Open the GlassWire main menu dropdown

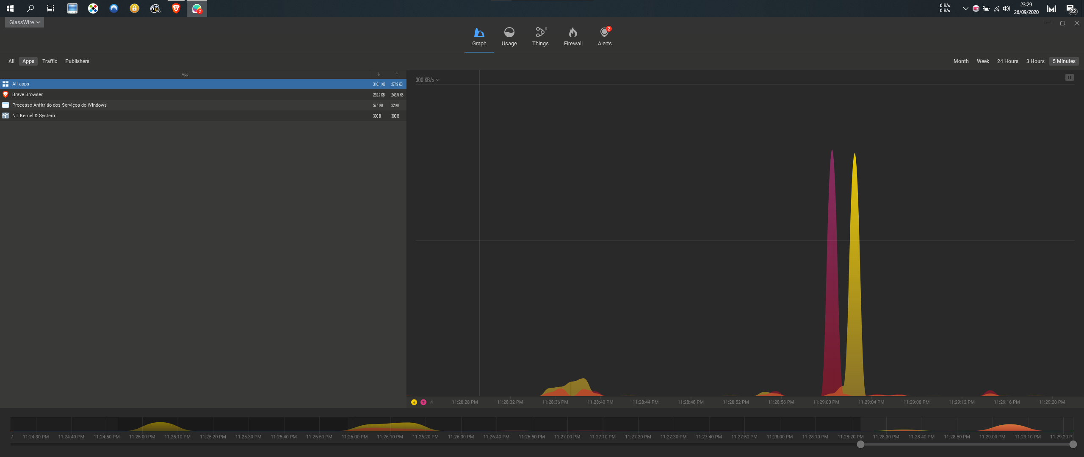click(x=25, y=22)
